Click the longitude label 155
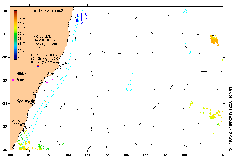The width and height of the screenshot is (234, 160). point(107,155)
